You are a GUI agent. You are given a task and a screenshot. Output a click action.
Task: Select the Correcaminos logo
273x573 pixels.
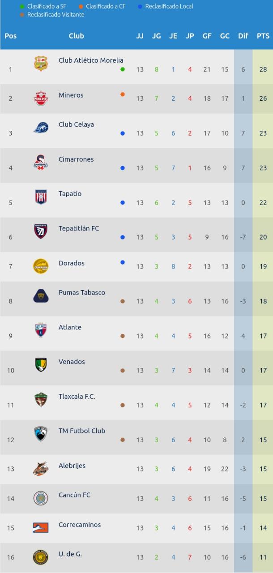click(41, 528)
